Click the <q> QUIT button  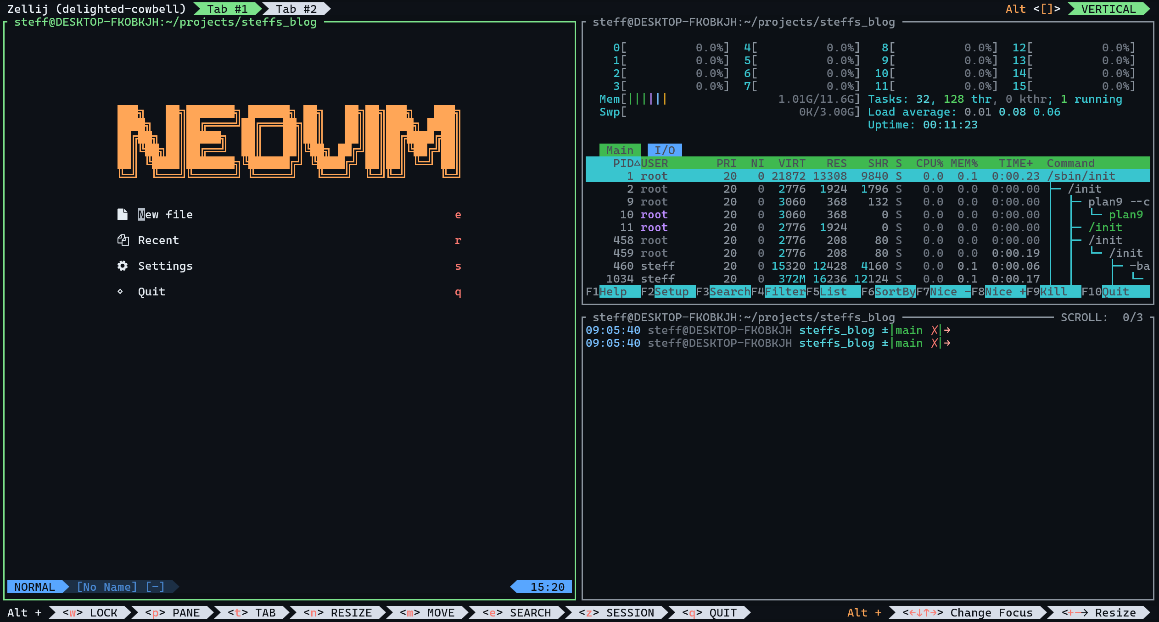(710, 613)
